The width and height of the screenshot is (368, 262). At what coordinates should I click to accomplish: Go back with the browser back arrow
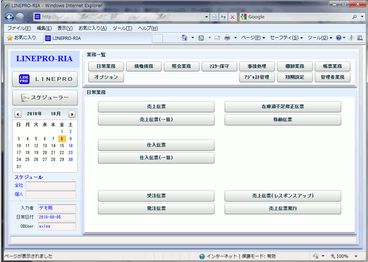(10, 17)
